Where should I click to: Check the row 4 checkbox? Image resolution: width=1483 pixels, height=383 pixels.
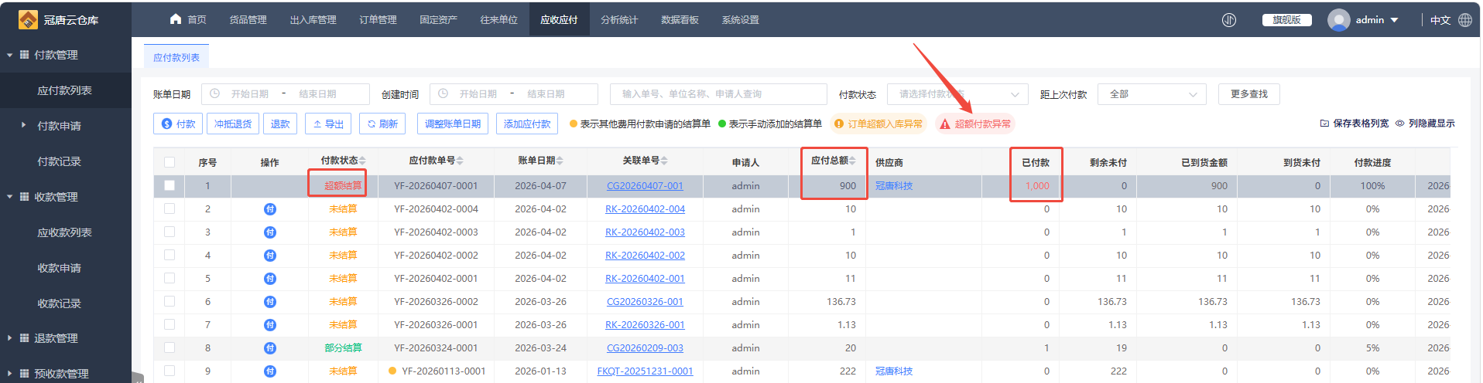pyautogui.click(x=170, y=255)
